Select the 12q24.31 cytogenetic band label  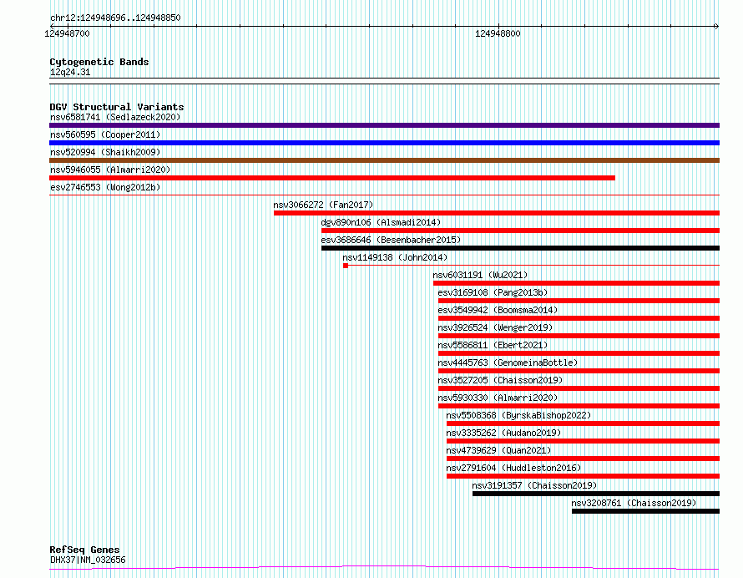(x=70, y=73)
